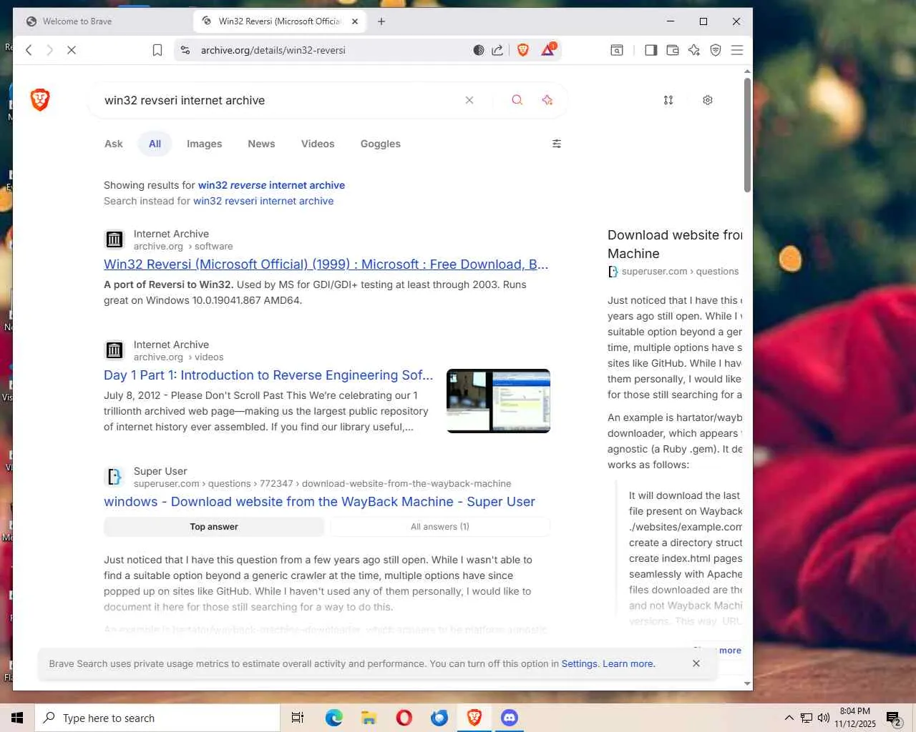Viewport: 916px width, 732px height.
Task: Open reverse engineering video thumbnail
Action: [498, 401]
